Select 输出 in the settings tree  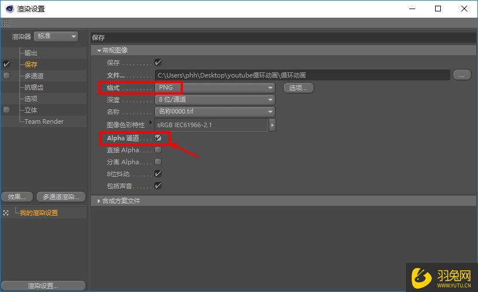(x=31, y=53)
